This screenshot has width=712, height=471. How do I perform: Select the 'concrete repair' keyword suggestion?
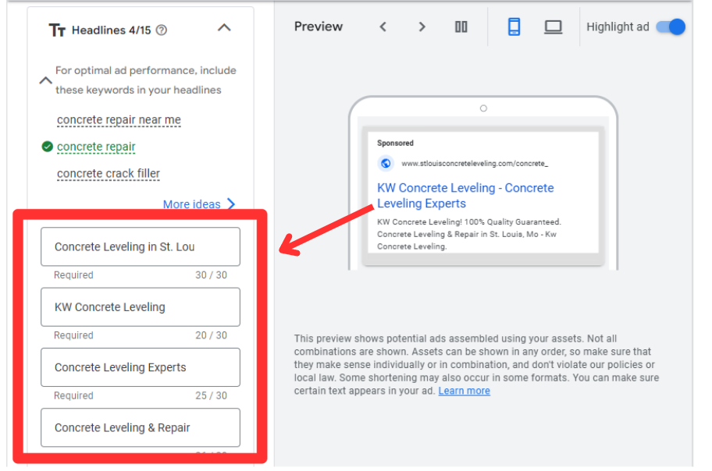tap(96, 147)
